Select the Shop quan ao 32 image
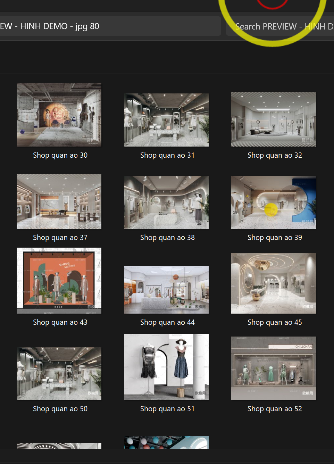The width and height of the screenshot is (334, 464). (x=274, y=119)
